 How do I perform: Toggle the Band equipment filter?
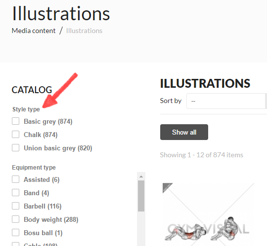click(x=15, y=193)
